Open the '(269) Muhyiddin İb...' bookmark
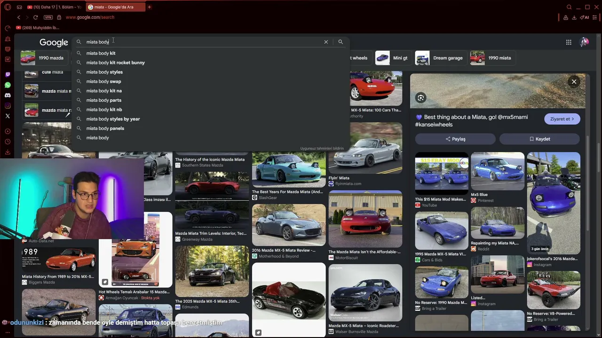Viewport: 602px width, 338px height. click(38, 28)
